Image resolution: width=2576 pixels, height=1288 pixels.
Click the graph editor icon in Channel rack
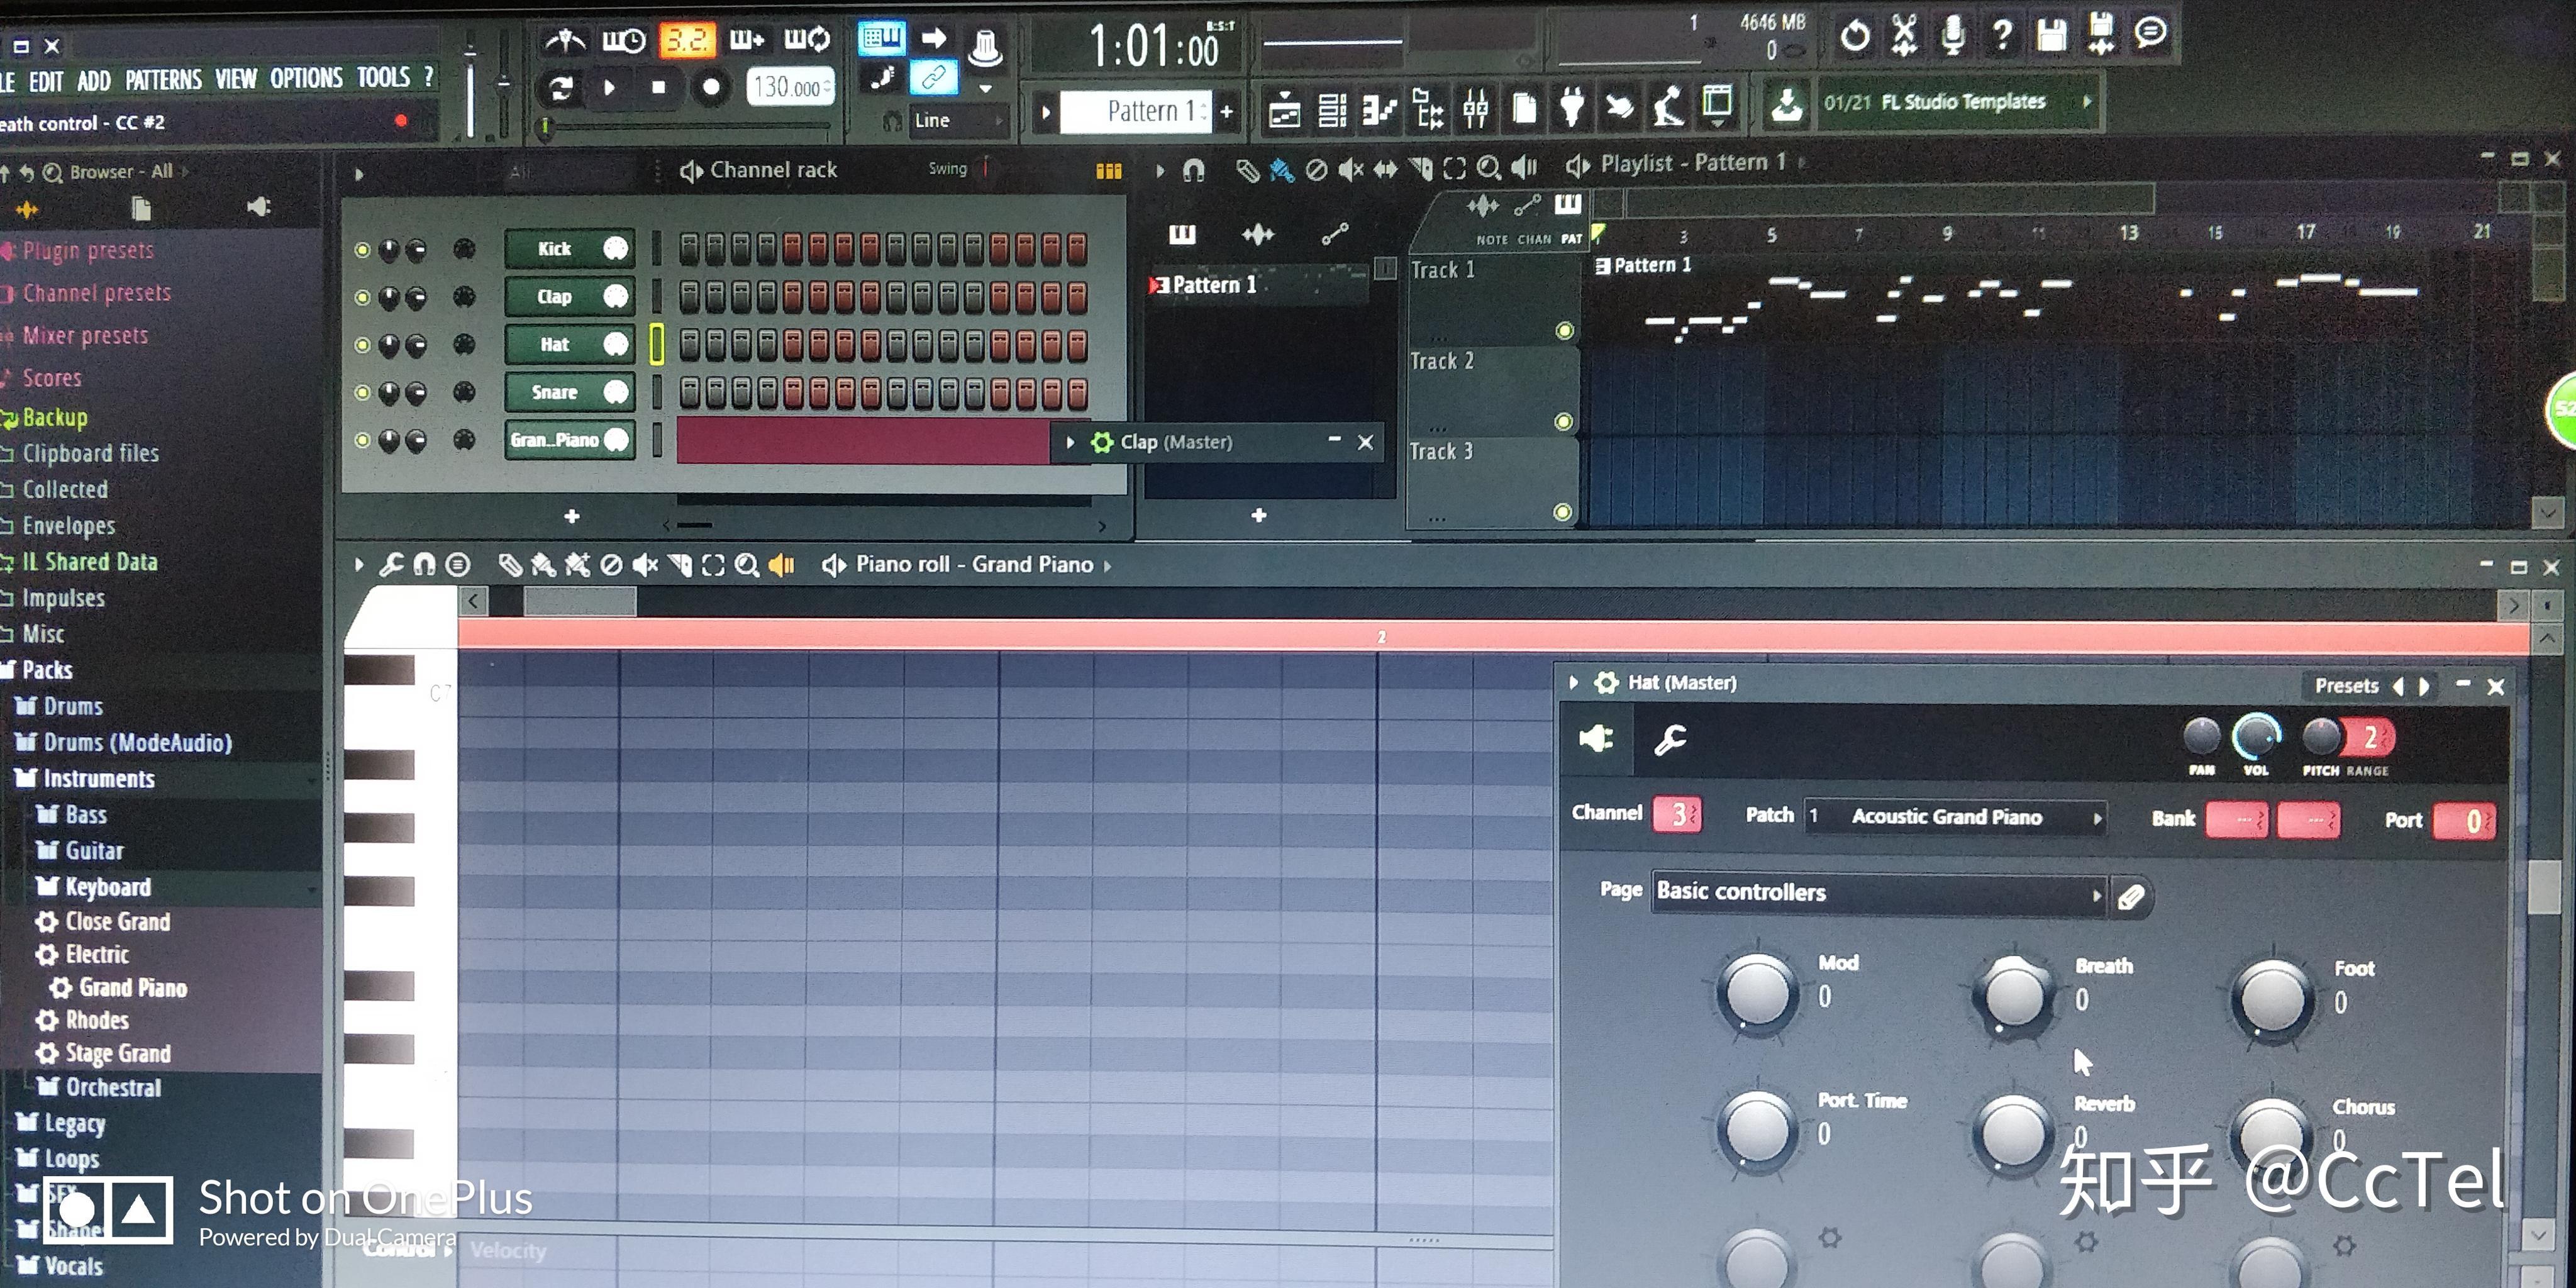(1108, 171)
